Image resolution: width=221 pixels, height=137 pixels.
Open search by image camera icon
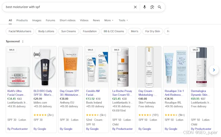152,7
